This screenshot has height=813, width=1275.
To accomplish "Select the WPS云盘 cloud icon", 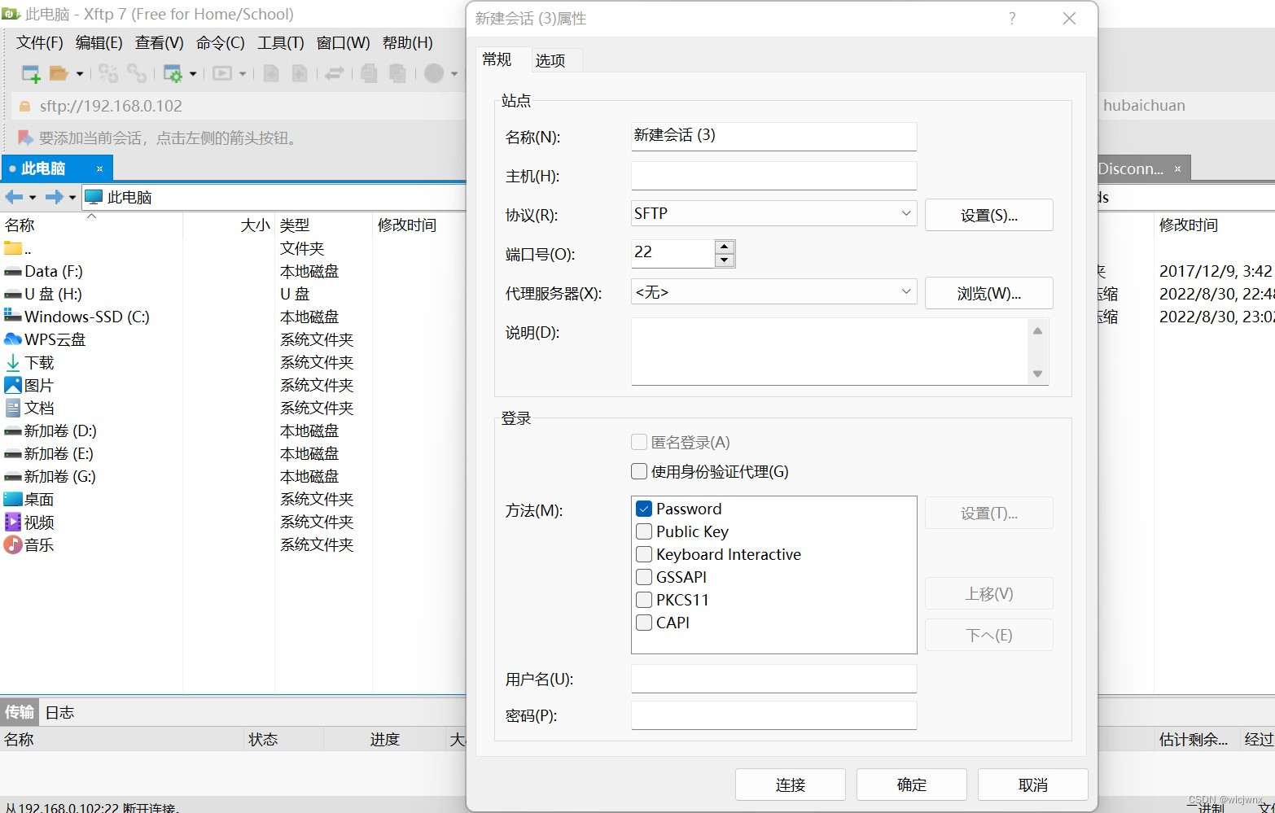I will point(13,339).
